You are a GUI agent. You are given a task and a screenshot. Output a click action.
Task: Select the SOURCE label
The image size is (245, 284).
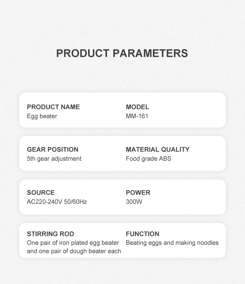tap(41, 193)
